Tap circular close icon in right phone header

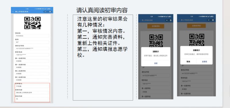[x=213, y=20]
